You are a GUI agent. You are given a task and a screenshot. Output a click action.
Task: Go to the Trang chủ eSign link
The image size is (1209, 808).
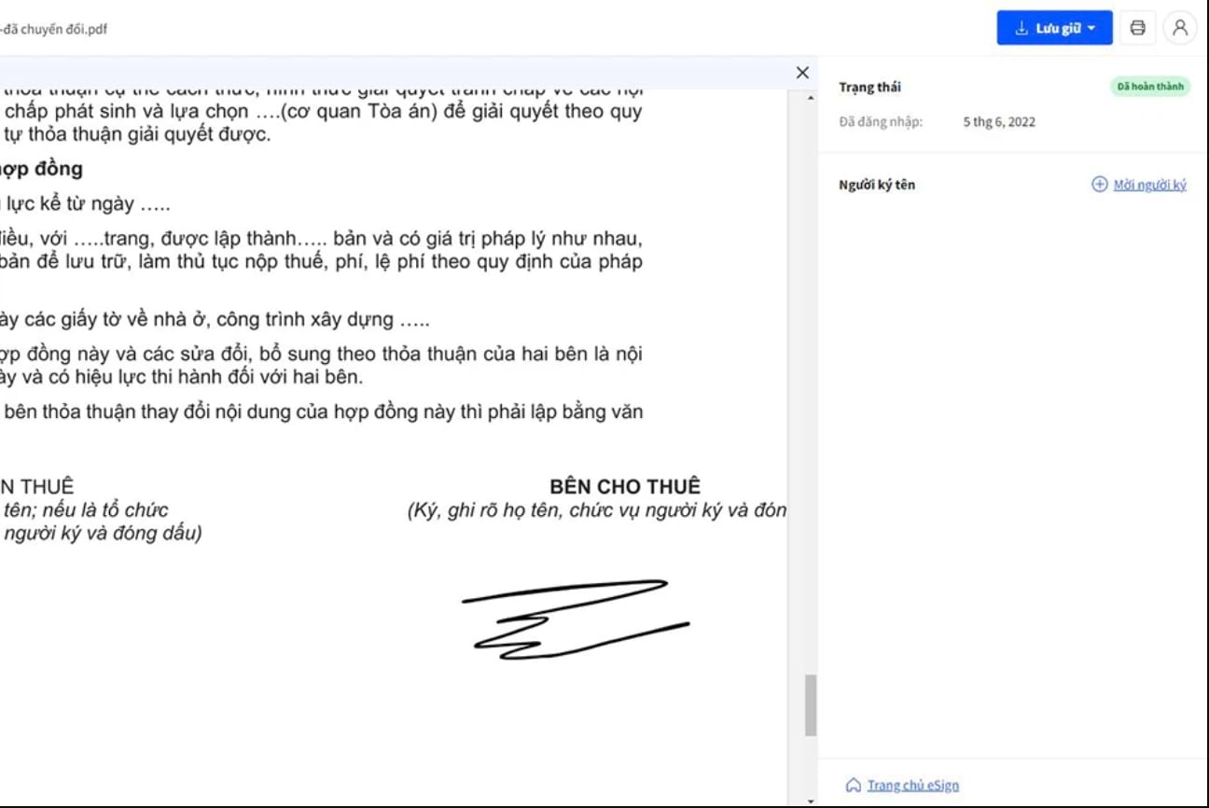coord(912,786)
